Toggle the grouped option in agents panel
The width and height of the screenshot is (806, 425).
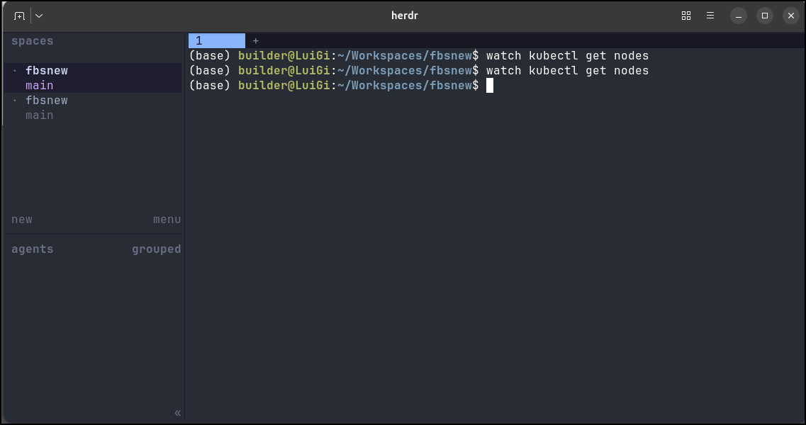[156, 249]
